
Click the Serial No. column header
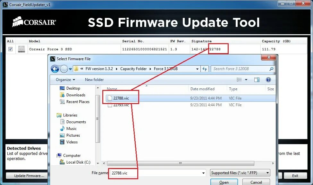pos(133,41)
